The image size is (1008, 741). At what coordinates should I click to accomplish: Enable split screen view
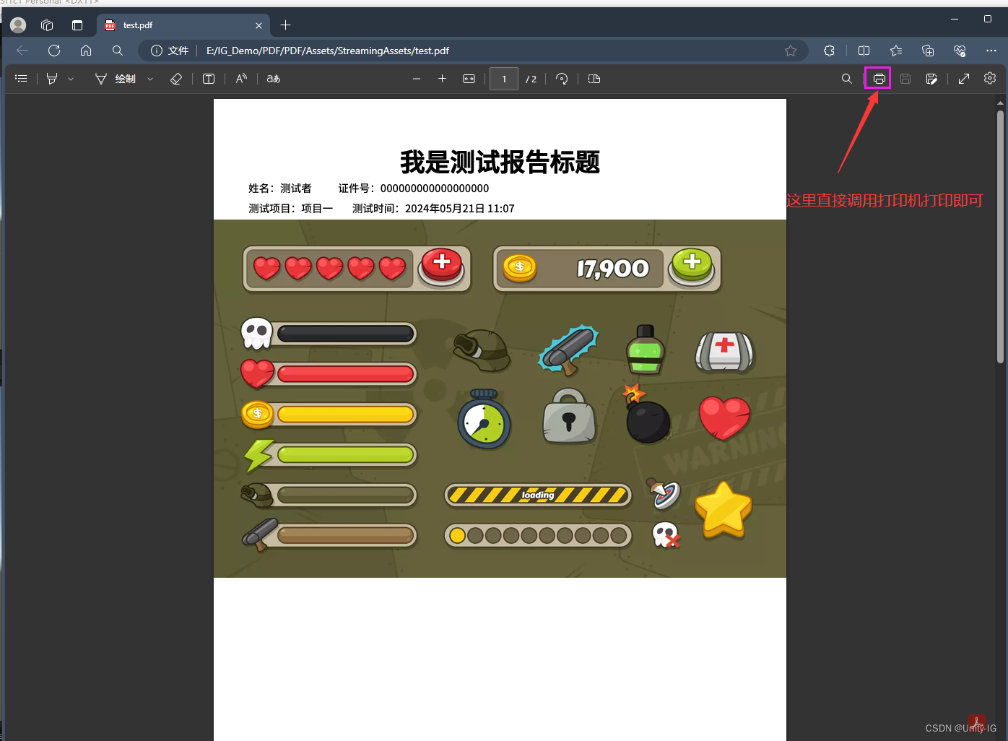point(864,51)
